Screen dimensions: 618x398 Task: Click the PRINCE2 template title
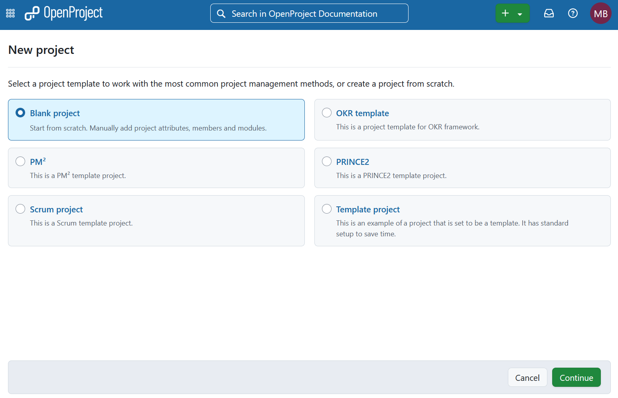352,162
